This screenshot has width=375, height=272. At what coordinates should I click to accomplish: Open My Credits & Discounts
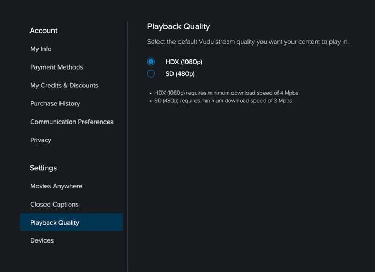coord(64,85)
